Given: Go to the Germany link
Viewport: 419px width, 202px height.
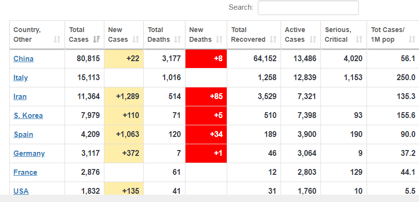Looking at the screenshot, I should pyautogui.click(x=29, y=153).
